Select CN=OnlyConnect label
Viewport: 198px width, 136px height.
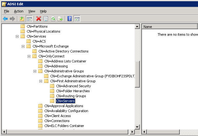click(x=51, y=56)
